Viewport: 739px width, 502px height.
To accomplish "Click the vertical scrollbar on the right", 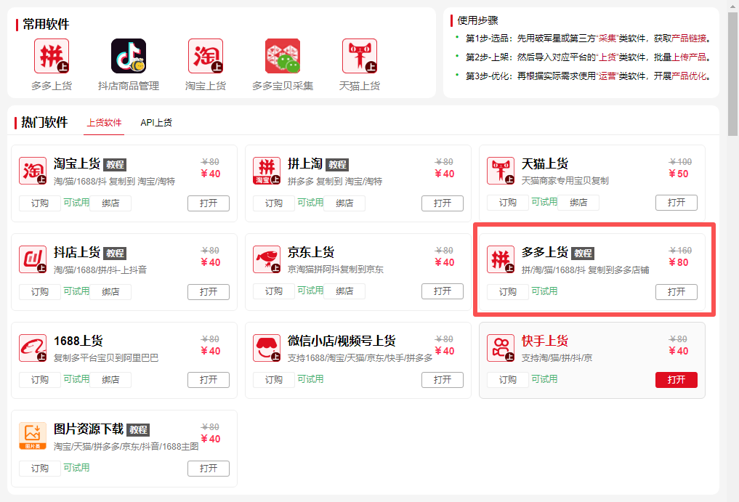I will [733, 75].
